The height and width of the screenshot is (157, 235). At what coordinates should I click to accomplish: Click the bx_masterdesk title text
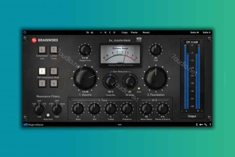tap(120, 40)
